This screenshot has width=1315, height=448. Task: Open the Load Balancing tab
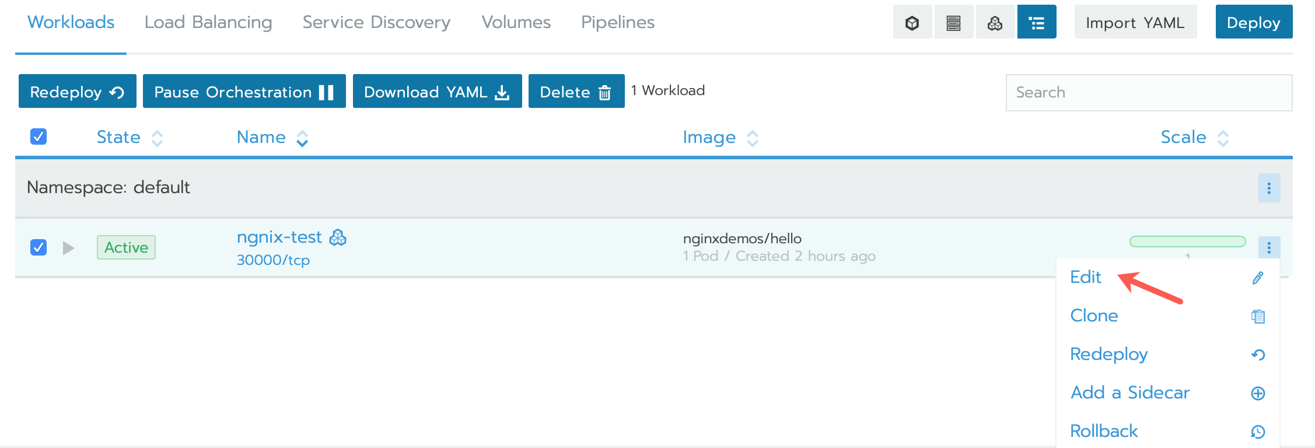point(208,23)
